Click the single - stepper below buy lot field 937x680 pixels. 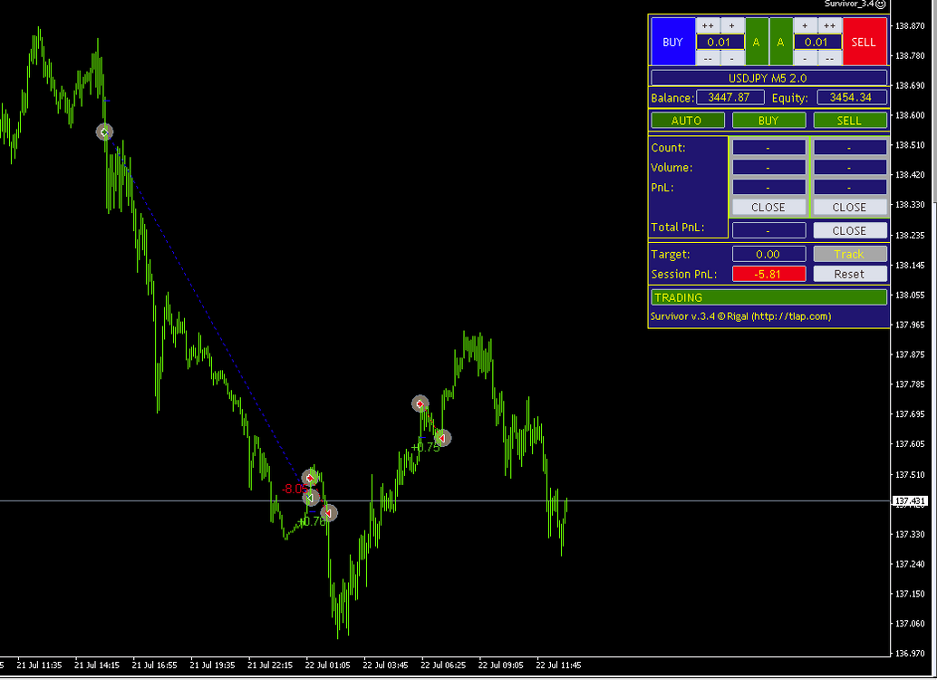(x=732, y=58)
